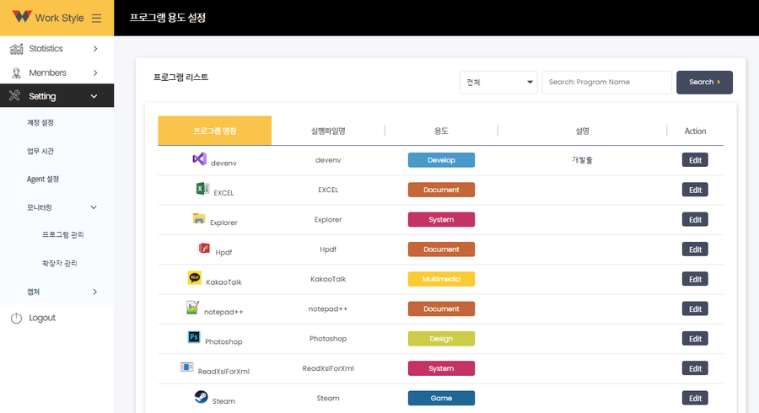Click the KakaoTalk program icon

pos(195,277)
